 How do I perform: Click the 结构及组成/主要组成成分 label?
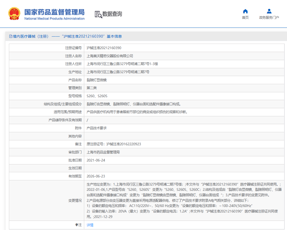coord(63,104)
